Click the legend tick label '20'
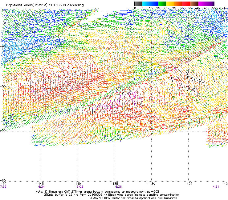Image resolution: width=228 pixels, height=200 pixels. (x=165, y=8)
